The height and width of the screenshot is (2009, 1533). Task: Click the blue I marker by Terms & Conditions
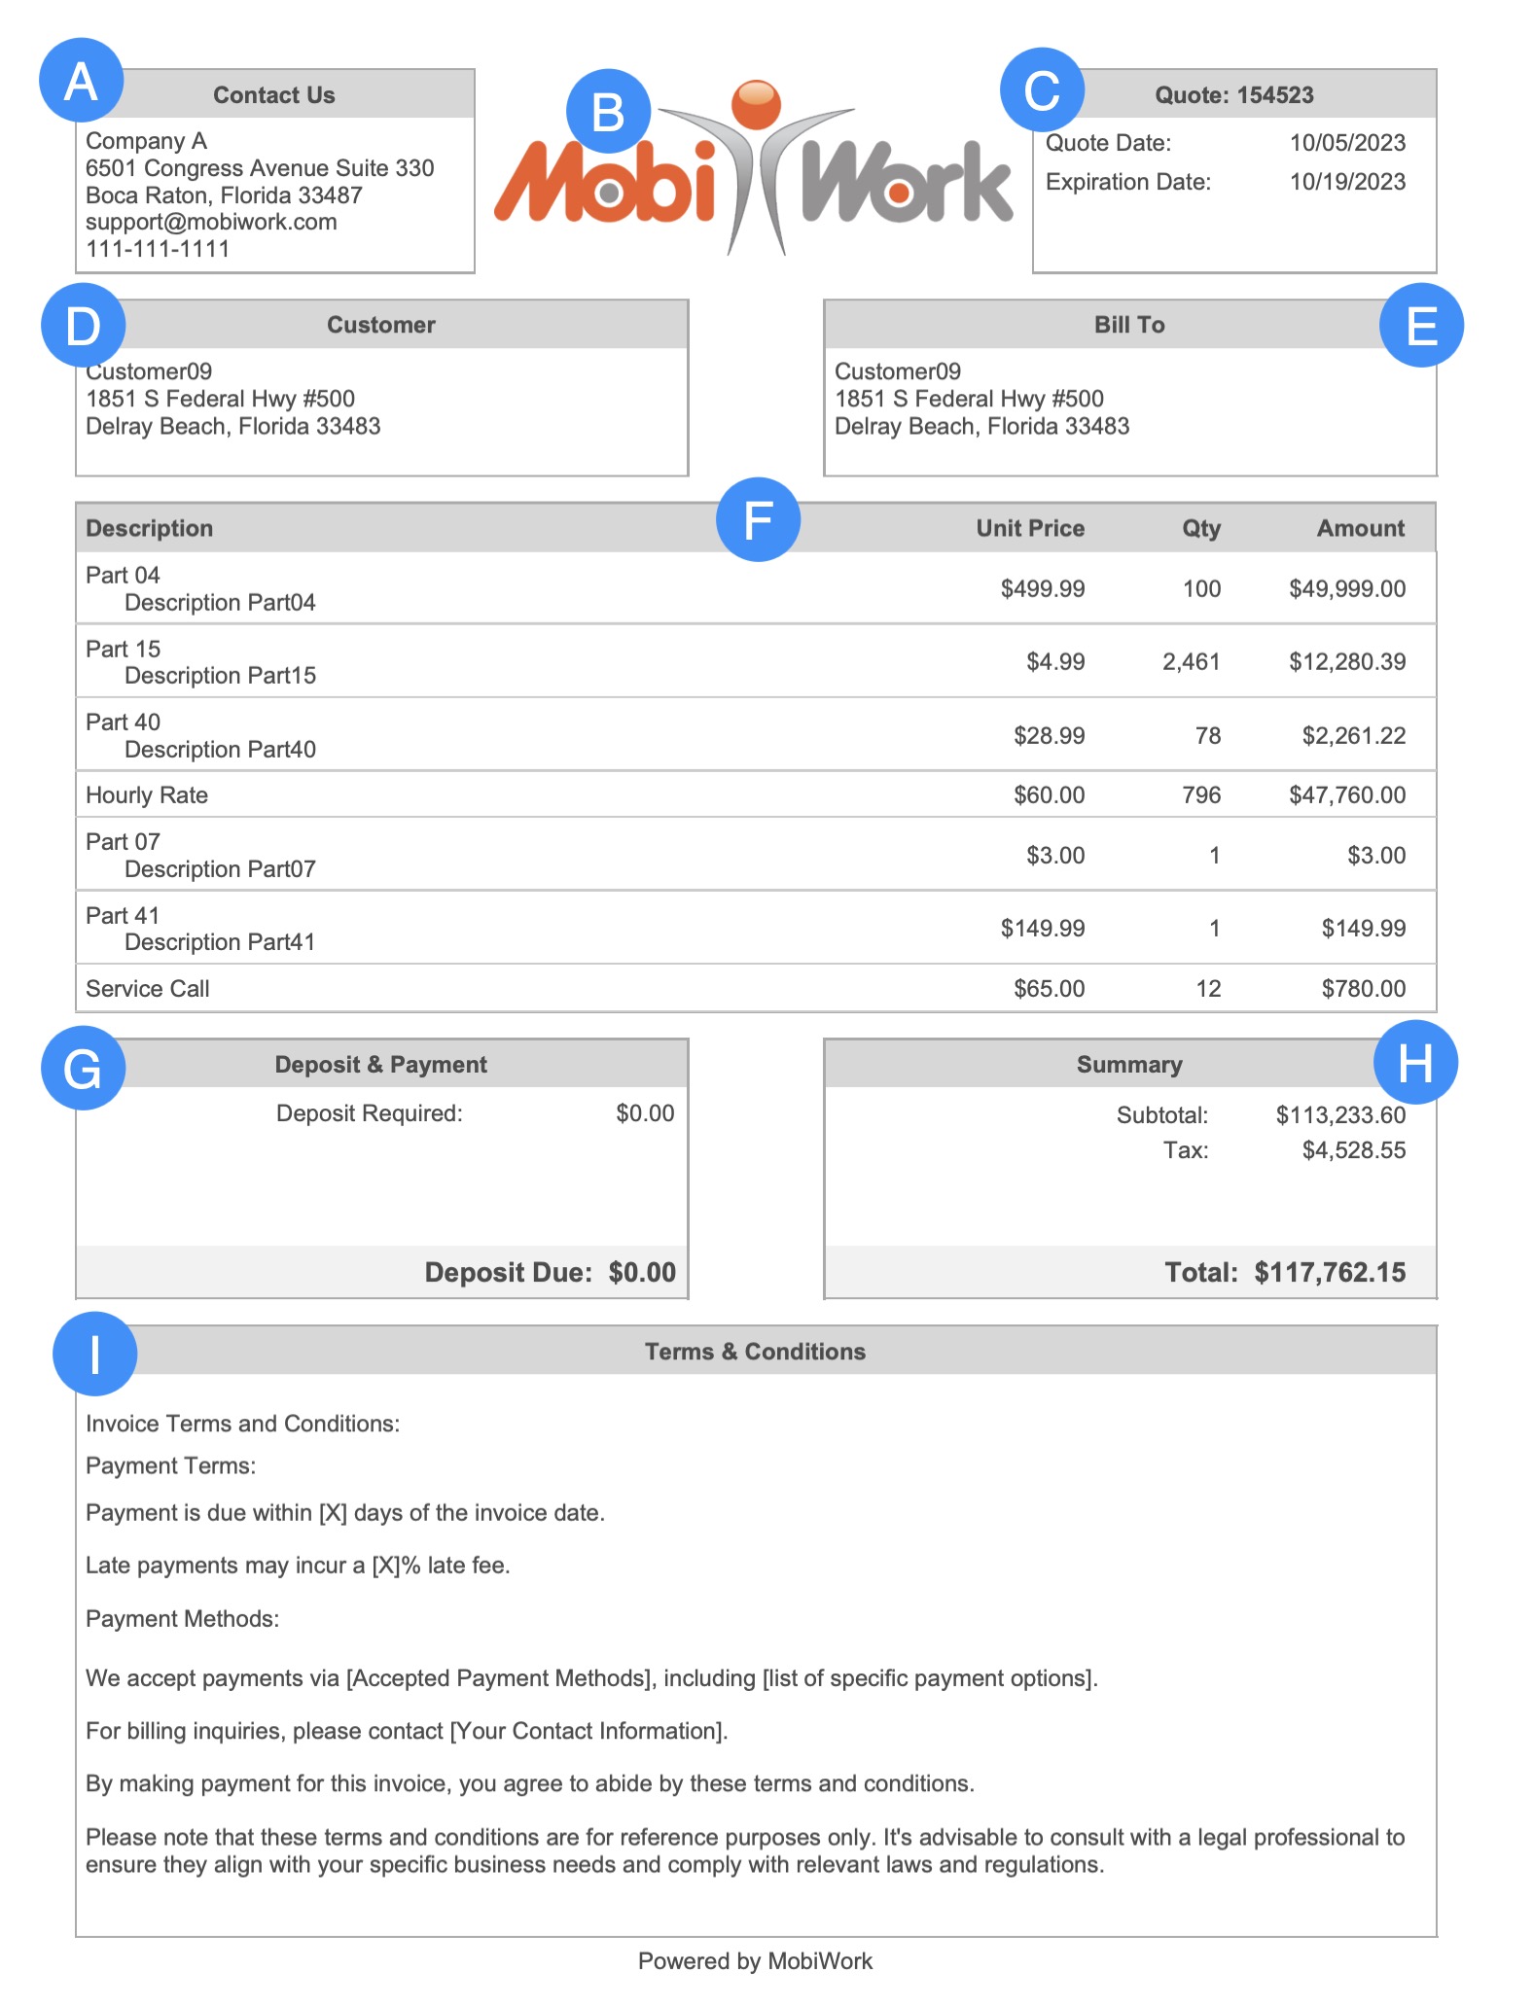(x=94, y=1354)
